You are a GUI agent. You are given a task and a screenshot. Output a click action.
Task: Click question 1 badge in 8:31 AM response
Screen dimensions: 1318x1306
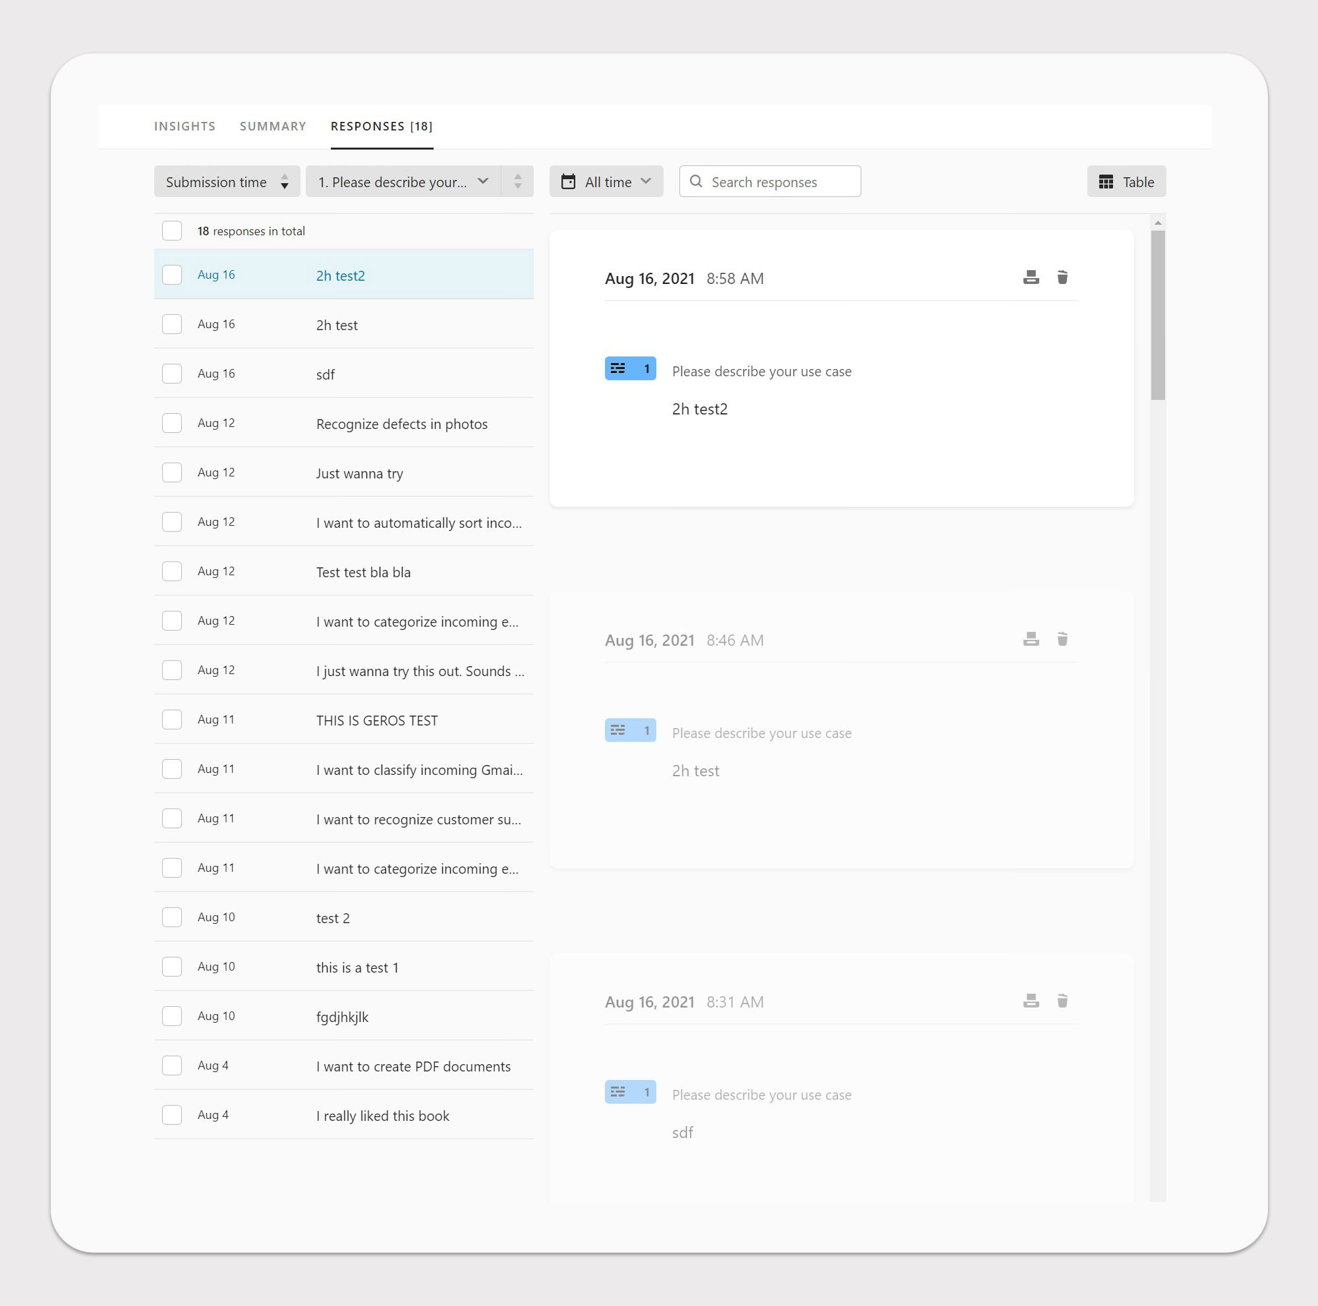(631, 1092)
